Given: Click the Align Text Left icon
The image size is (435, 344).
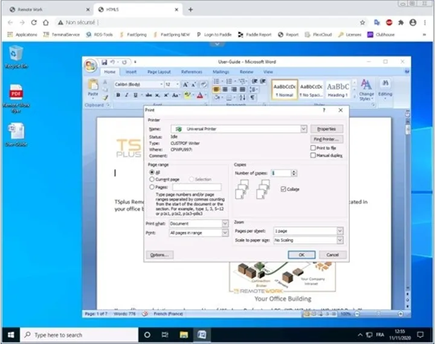Looking at the screenshot, I should point(216,89).
